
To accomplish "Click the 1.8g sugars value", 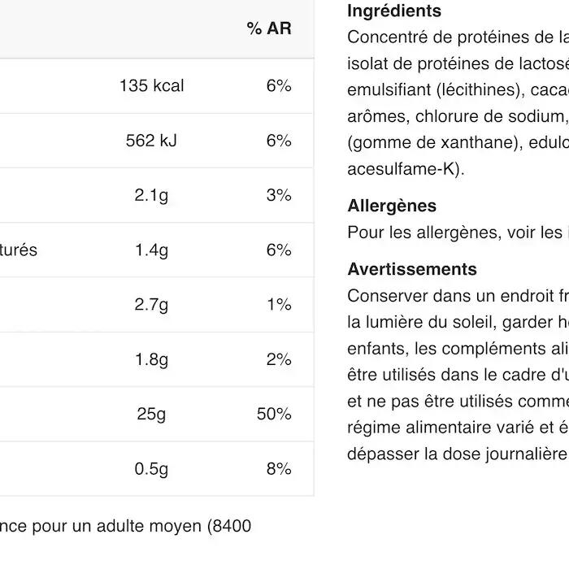I will (151, 360).
